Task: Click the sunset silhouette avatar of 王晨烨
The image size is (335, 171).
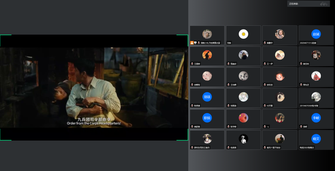Action: point(207,55)
